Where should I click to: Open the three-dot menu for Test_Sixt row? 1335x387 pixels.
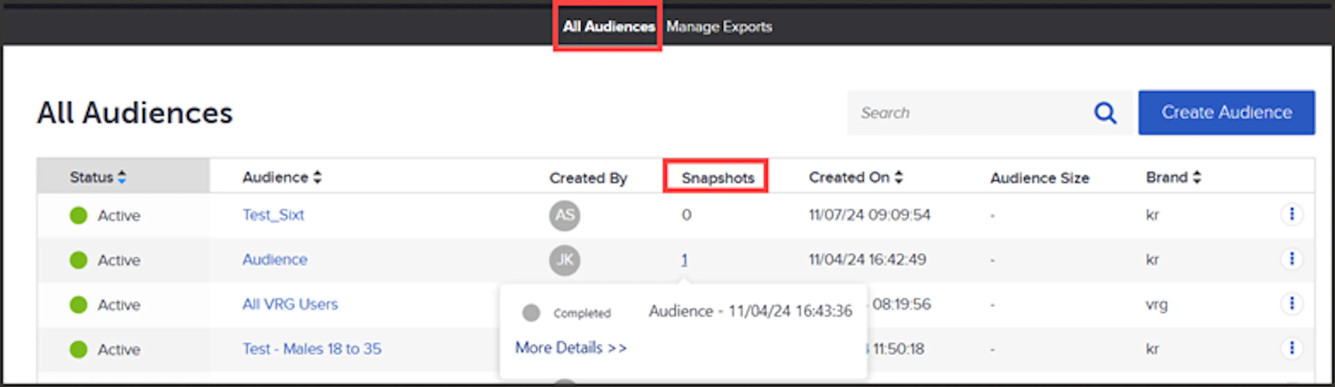point(1292,214)
